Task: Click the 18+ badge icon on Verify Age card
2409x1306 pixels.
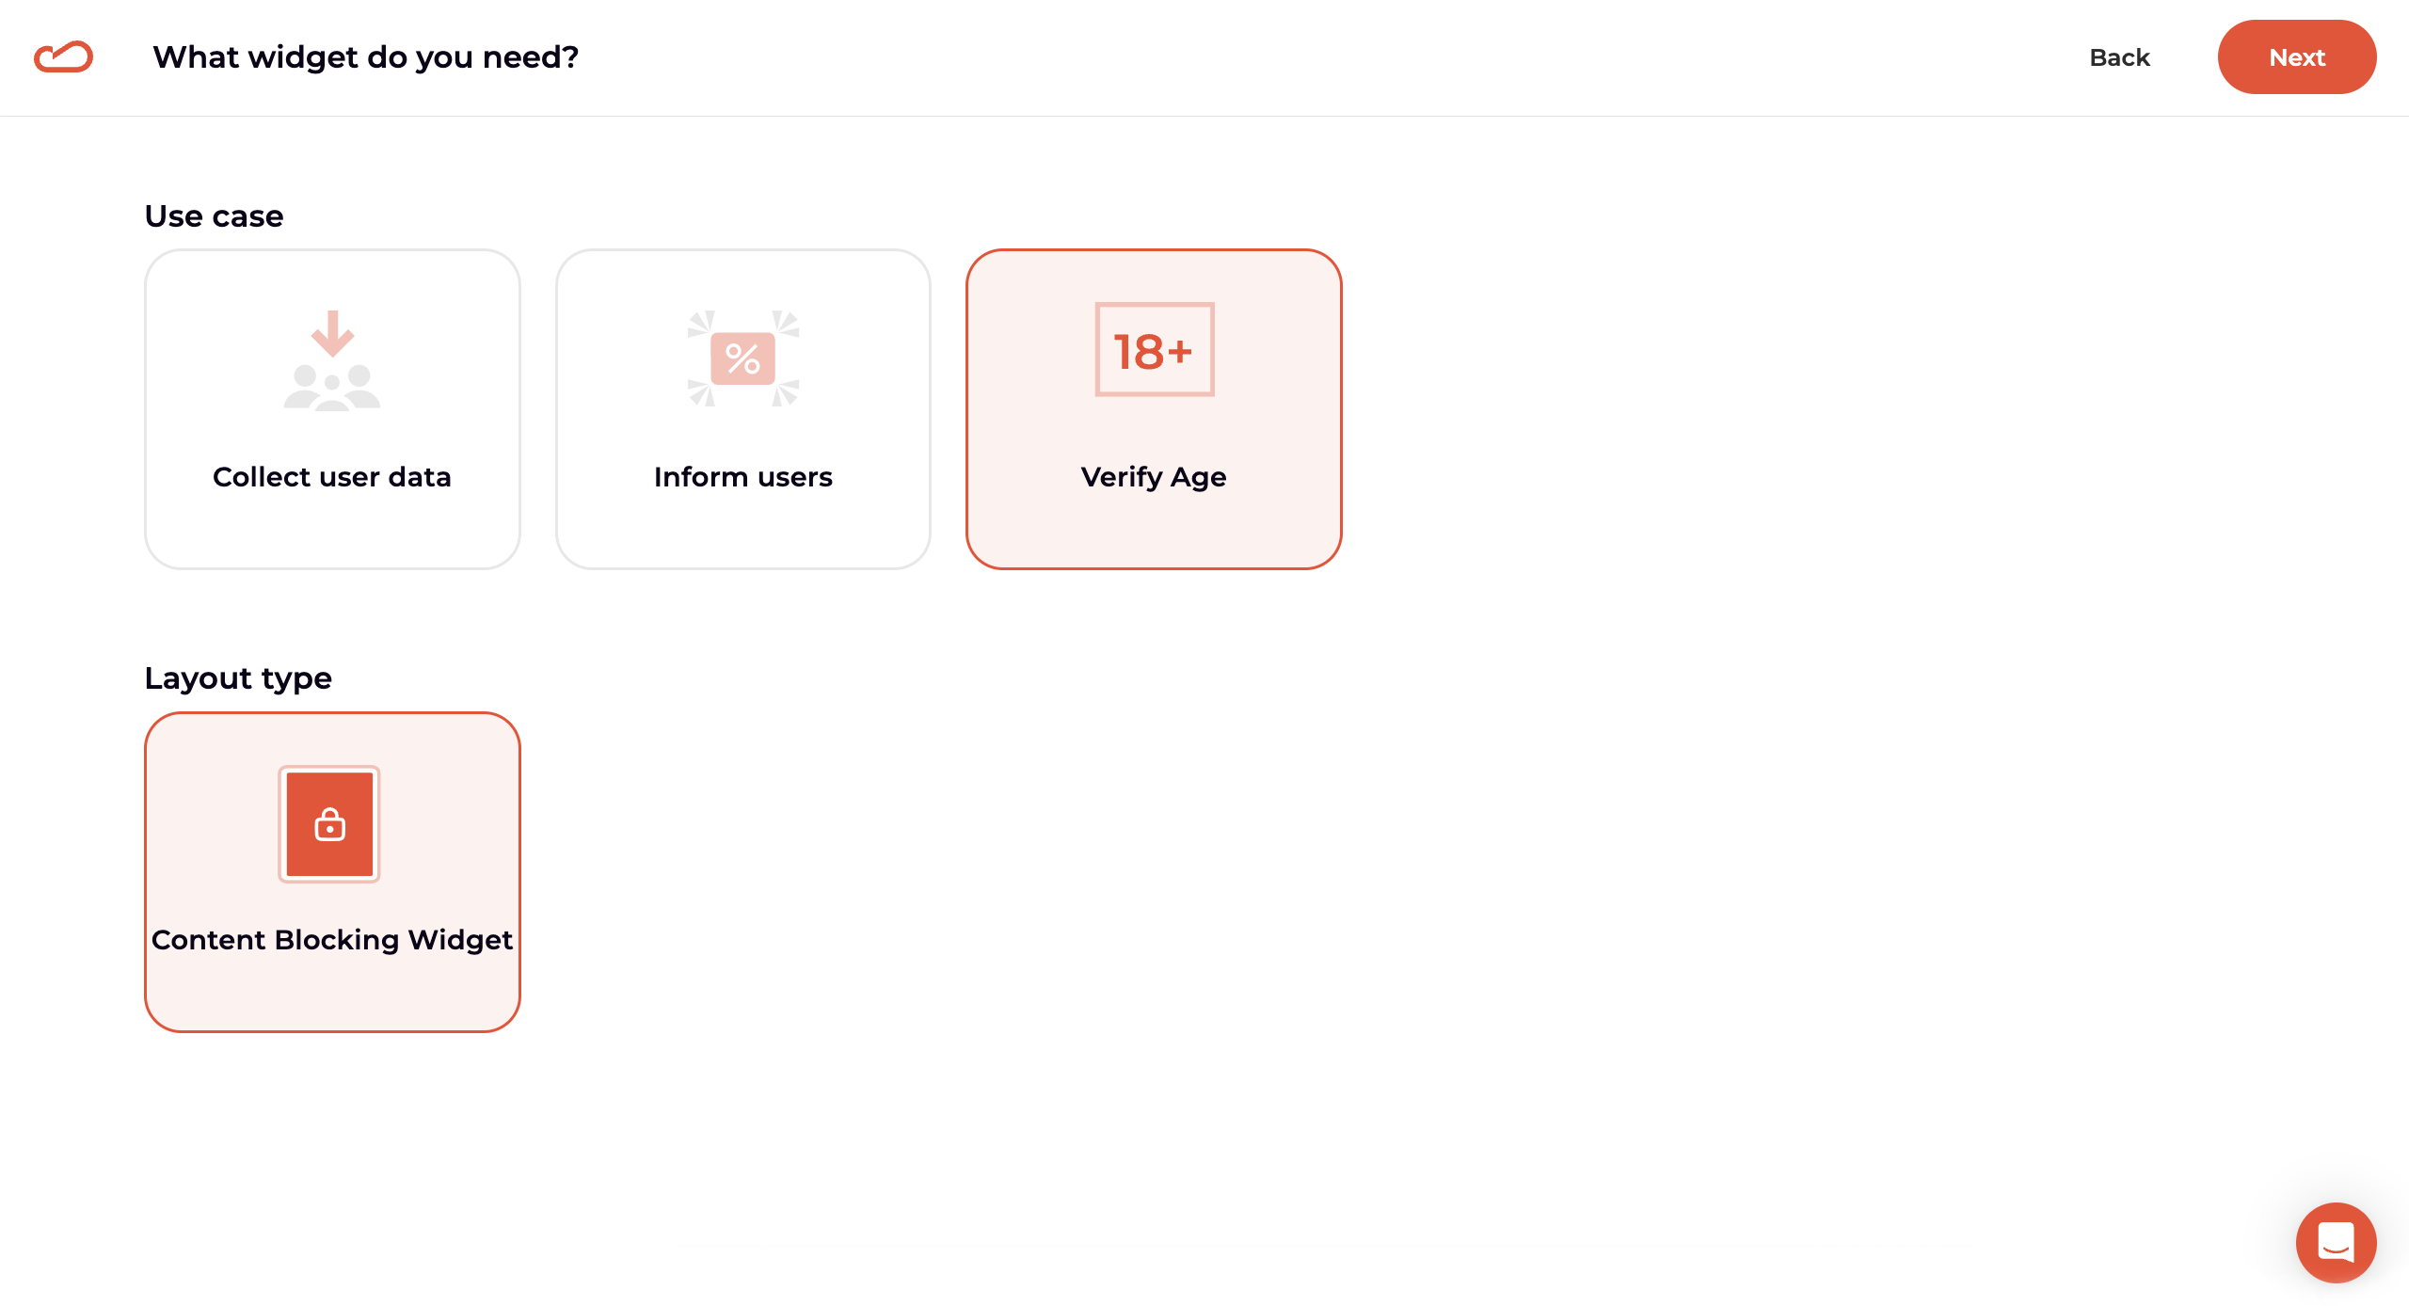Action: (x=1154, y=350)
